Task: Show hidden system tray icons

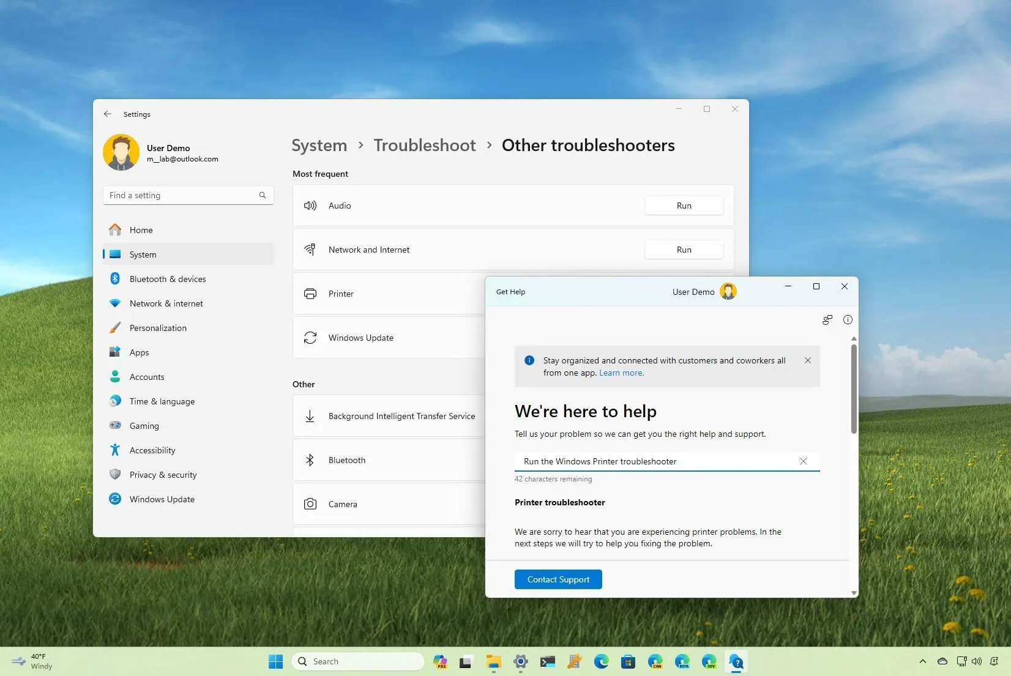Action: pyautogui.click(x=923, y=661)
